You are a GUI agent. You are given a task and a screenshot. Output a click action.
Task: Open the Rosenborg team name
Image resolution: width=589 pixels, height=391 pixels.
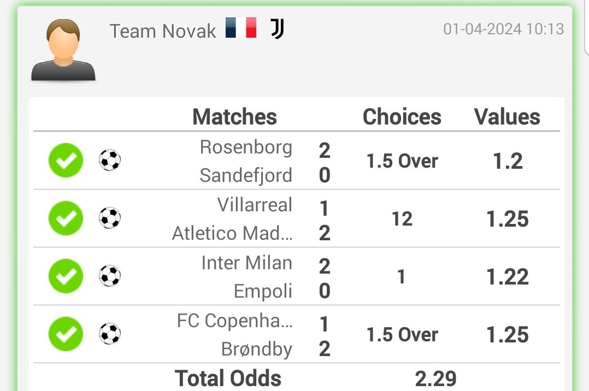[x=246, y=147]
